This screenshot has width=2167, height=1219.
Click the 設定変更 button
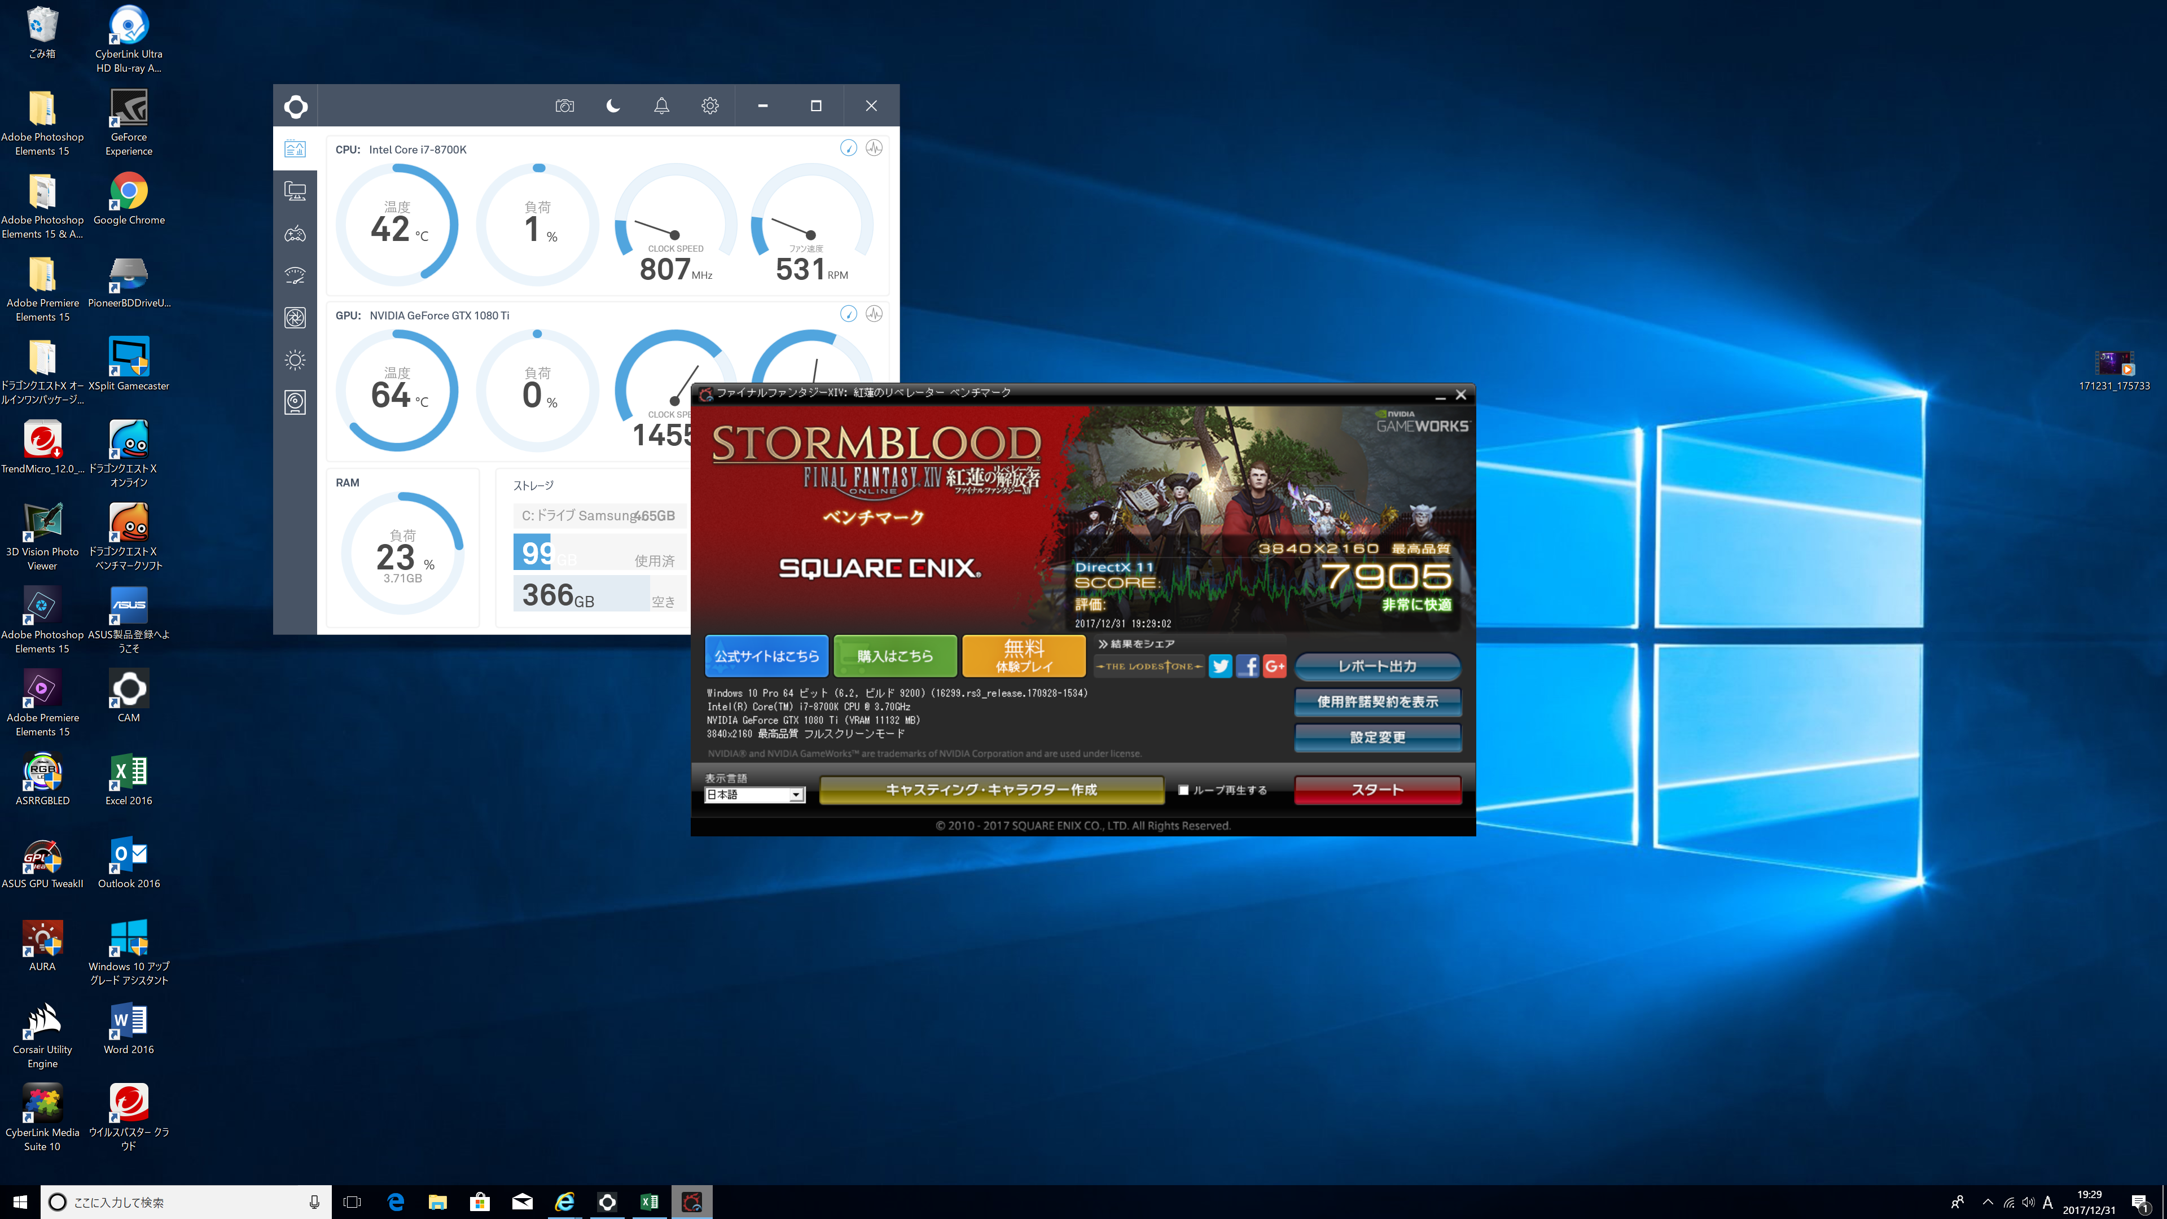click(1377, 737)
